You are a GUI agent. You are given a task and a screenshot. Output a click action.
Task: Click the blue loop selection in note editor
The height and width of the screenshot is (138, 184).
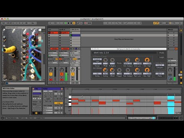click(x=171, y=105)
